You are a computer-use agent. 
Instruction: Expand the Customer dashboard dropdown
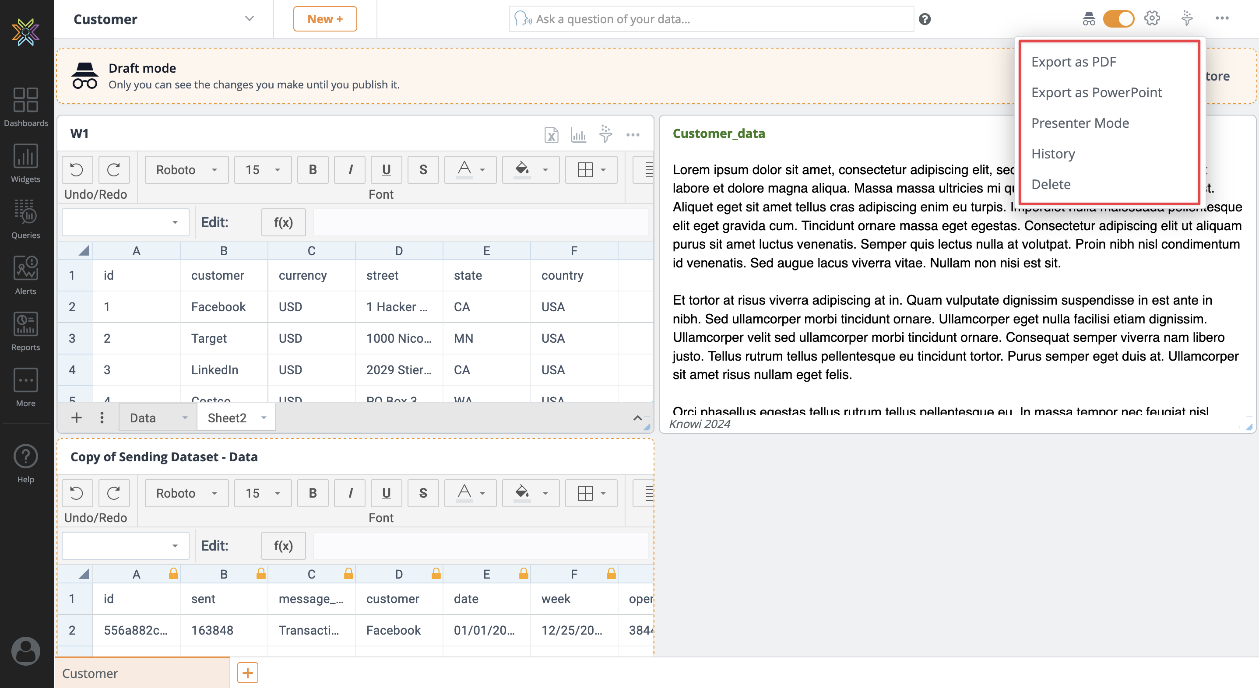pos(249,18)
